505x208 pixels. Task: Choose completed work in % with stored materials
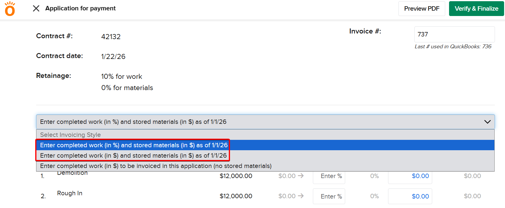pos(134,145)
